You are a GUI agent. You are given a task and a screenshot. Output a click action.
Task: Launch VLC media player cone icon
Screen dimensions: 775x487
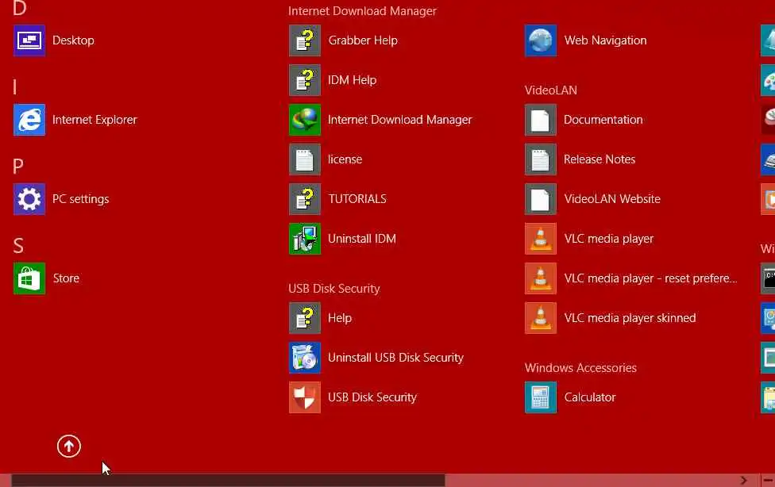click(x=541, y=239)
